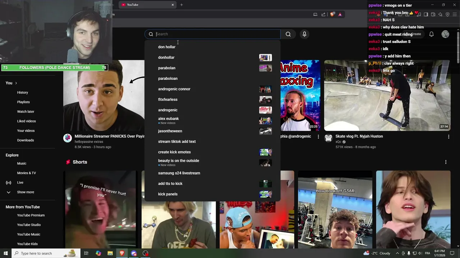Open YouTube Music link
The image size is (460, 258).
point(28,234)
